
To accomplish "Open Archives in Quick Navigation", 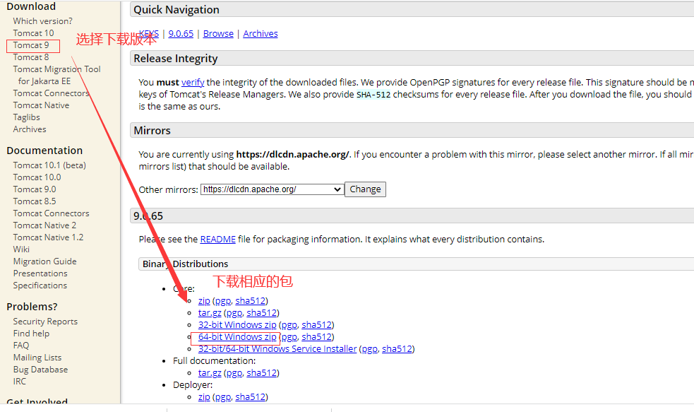I will tap(261, 34).
